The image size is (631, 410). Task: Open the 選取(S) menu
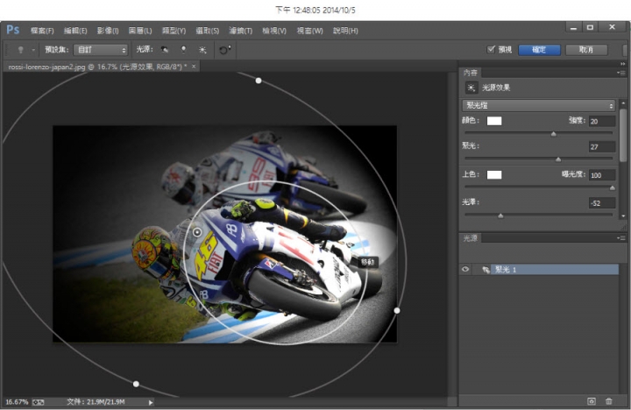207,31
